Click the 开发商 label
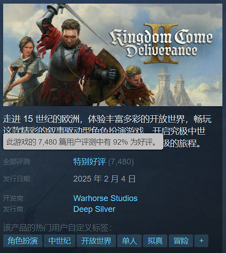 pyautogui.click(x=14, y=198)
